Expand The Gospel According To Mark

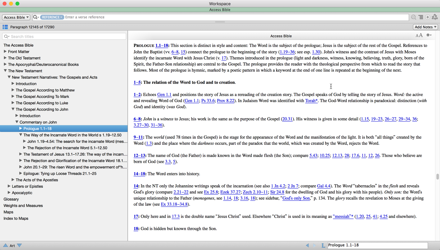(13, 96)
